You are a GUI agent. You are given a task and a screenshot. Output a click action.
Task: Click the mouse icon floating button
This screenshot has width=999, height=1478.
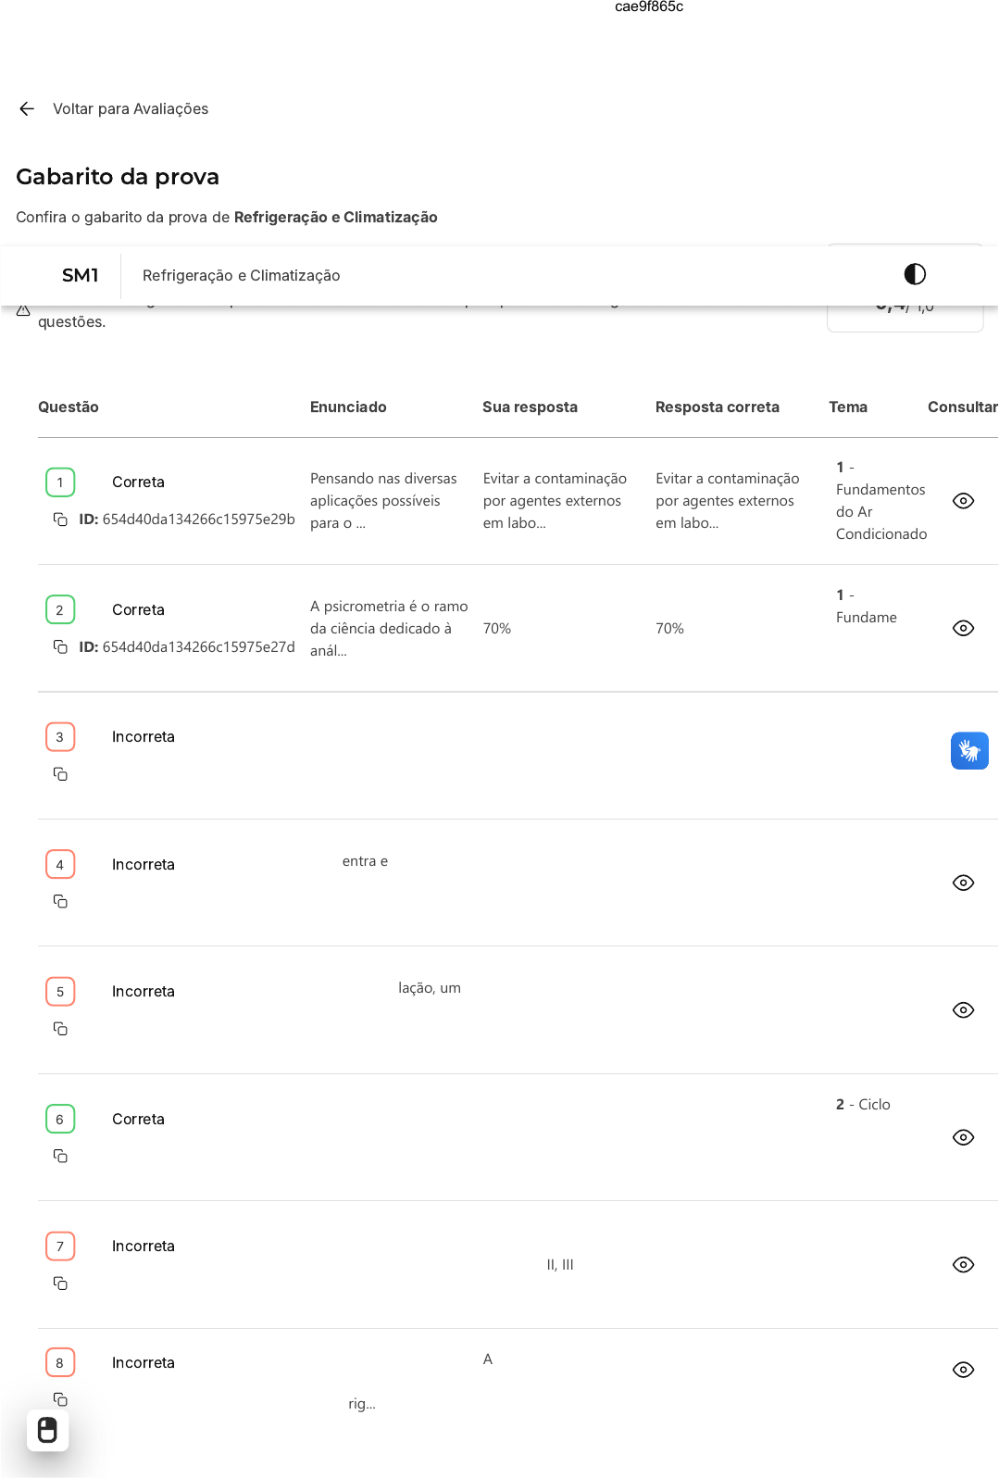[47, 1430]
